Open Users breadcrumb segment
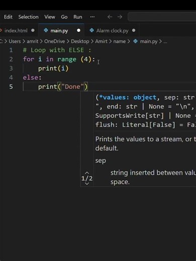Viewport: 196px width, 261px height. pyautogui.click(x=15, y=41)
